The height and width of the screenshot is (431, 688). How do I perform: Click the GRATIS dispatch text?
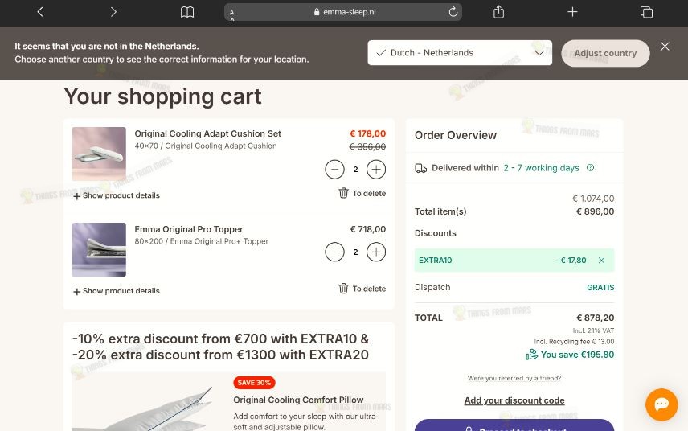600,288
